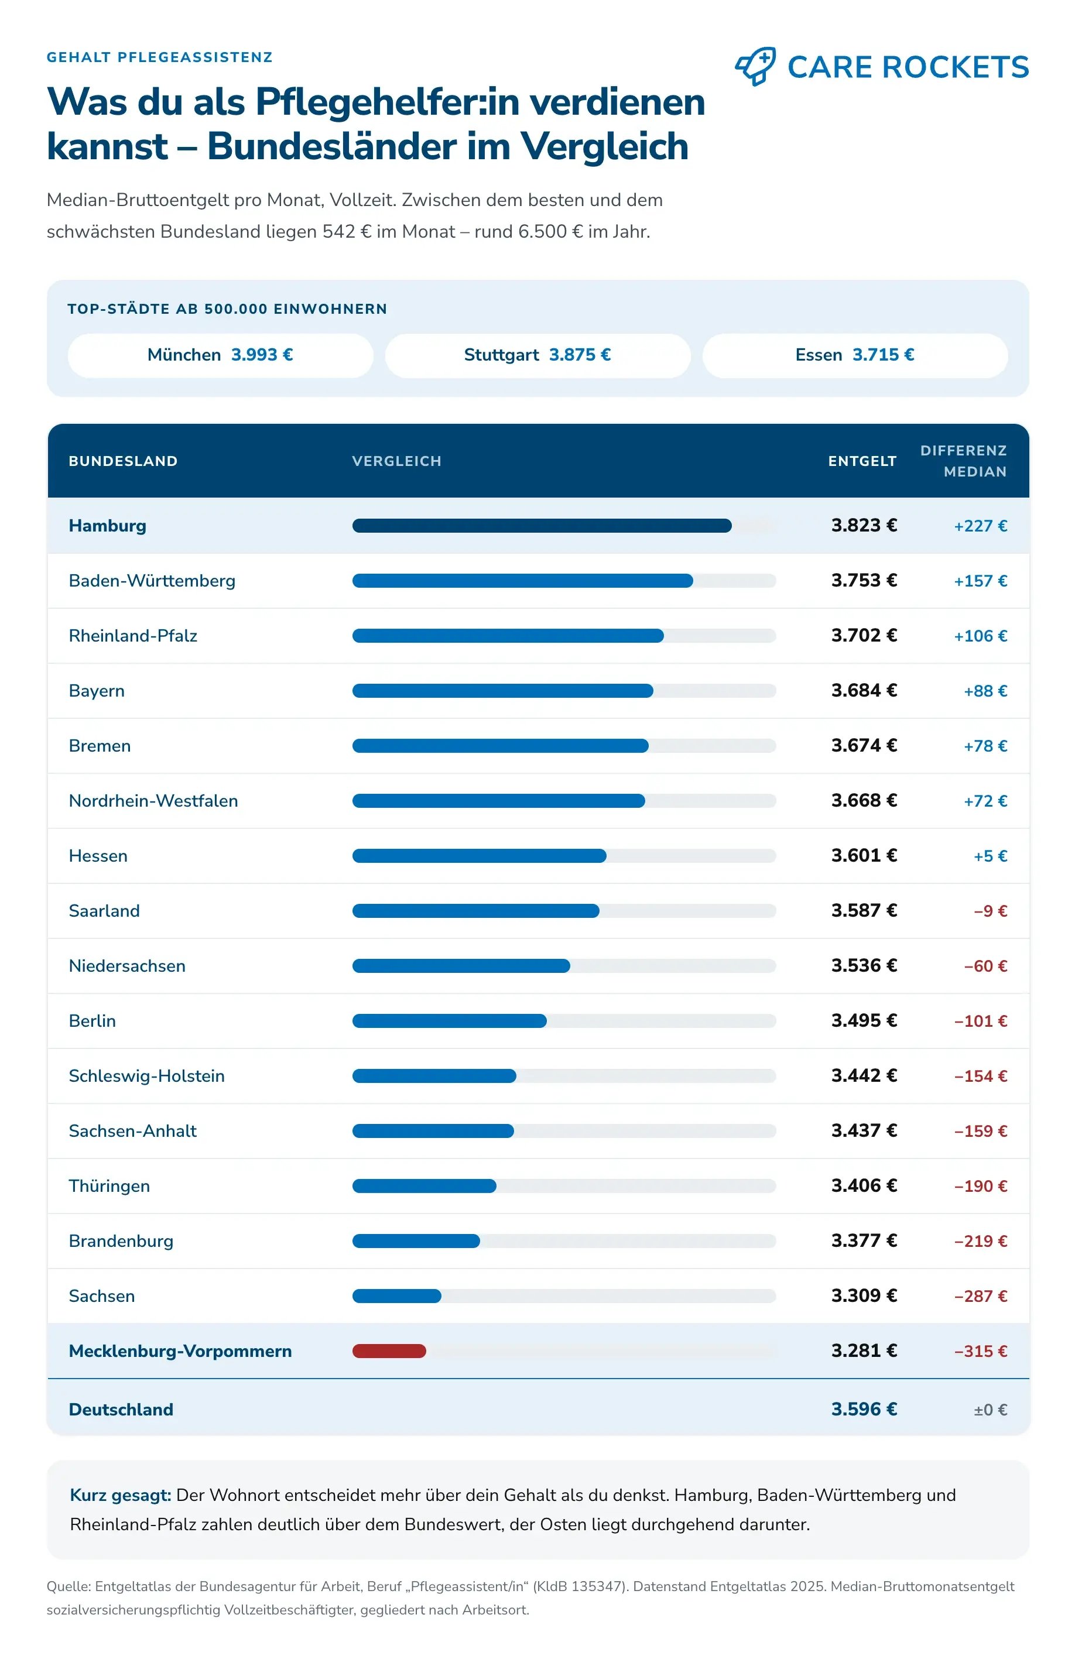The image size is (1075, 1666).
Task: Click the 3.753 € value
Action: 864,580
